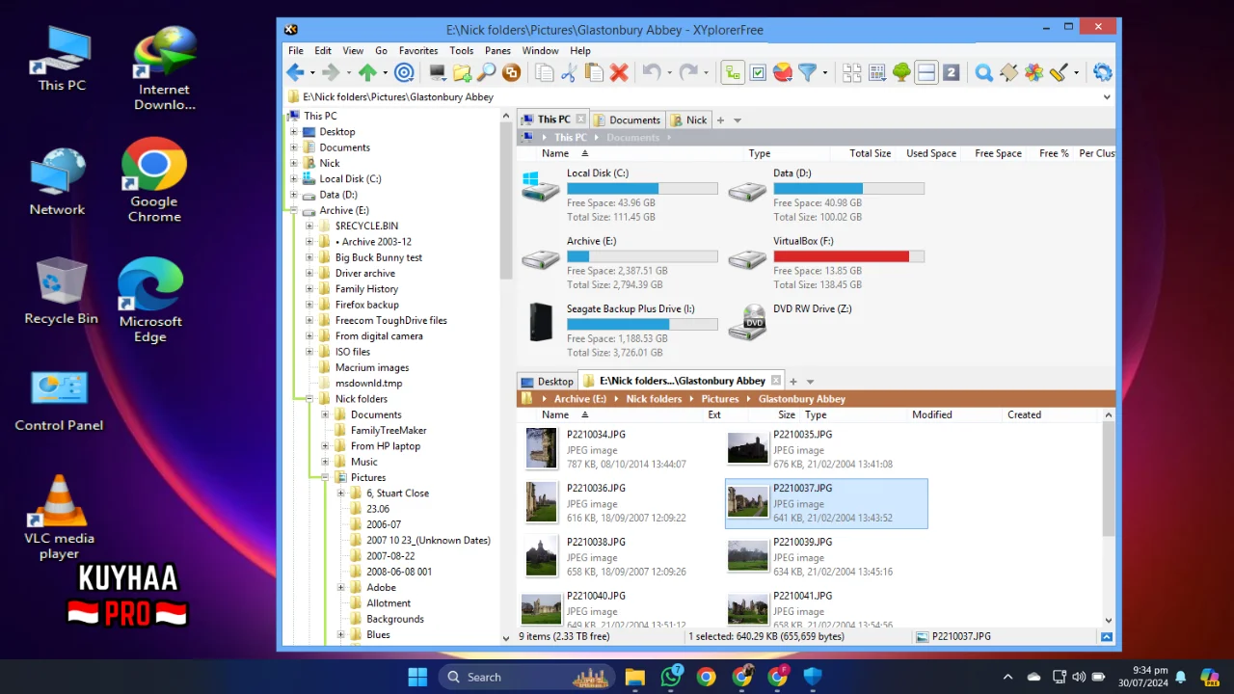Click VirtualBox (F:) red usage bar
Viewport: 1234px width, 694px height.
click(848, 256)
